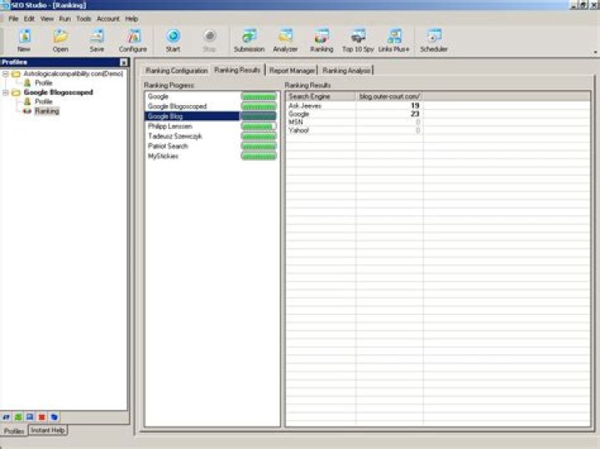Click the save-like icon in Profiles bottom toolbar
This screenshot has width=600, height=449.
(x=30, y=417)
